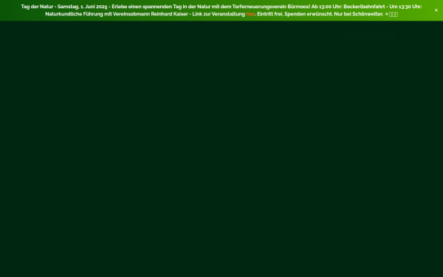Click the word "Bockerlbahnfahrt" in the banner
The image size is (443, 277).
point(364,7)
